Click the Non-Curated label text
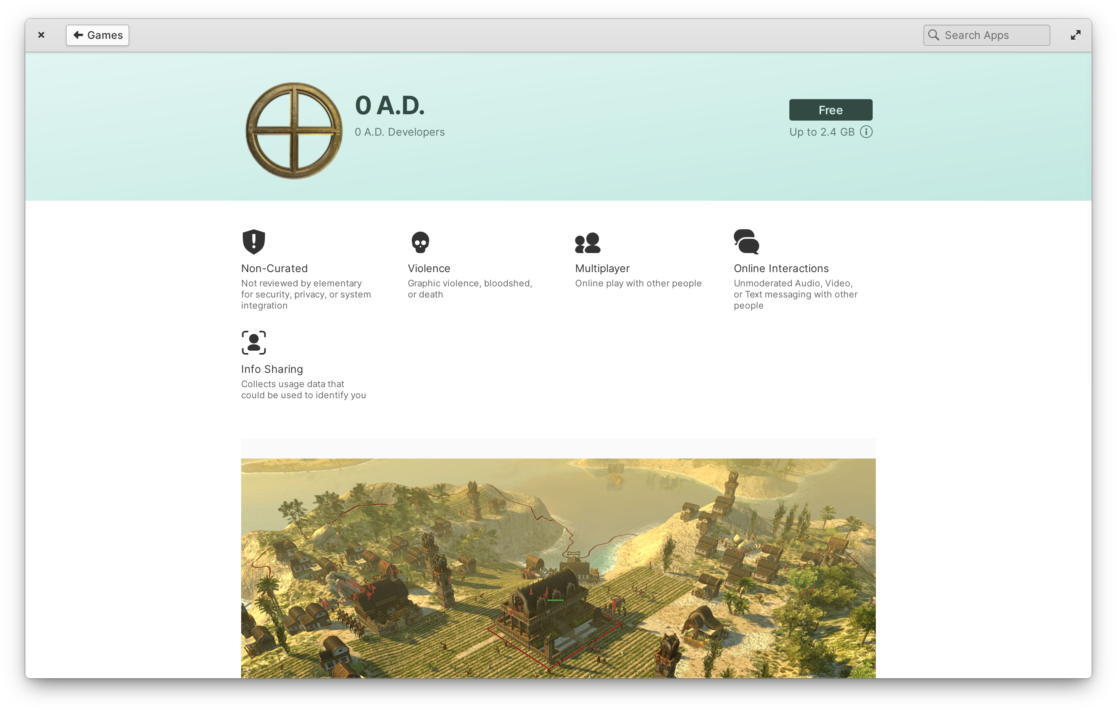The image size is (1117, 710). [x=274, y=267]
